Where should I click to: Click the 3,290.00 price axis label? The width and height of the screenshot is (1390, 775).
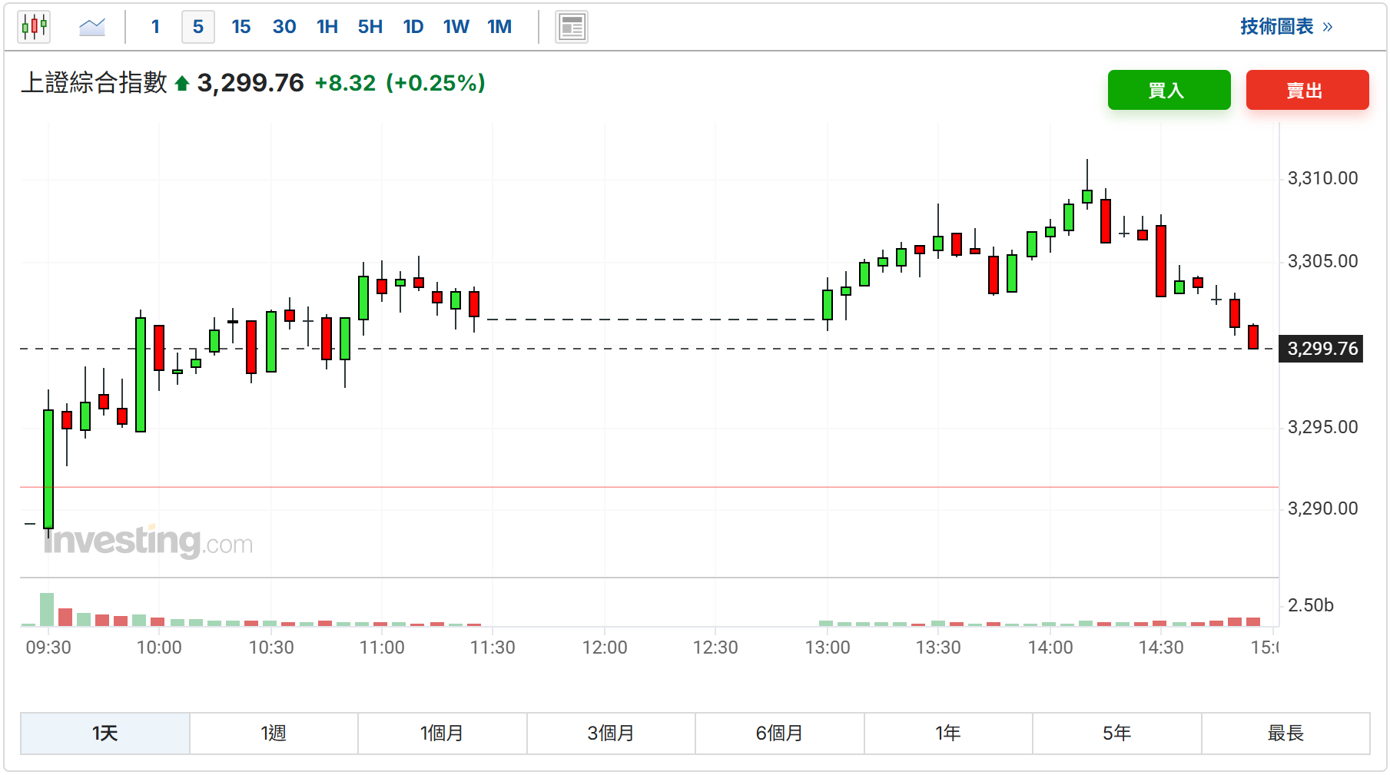[x=1322, y=508]
